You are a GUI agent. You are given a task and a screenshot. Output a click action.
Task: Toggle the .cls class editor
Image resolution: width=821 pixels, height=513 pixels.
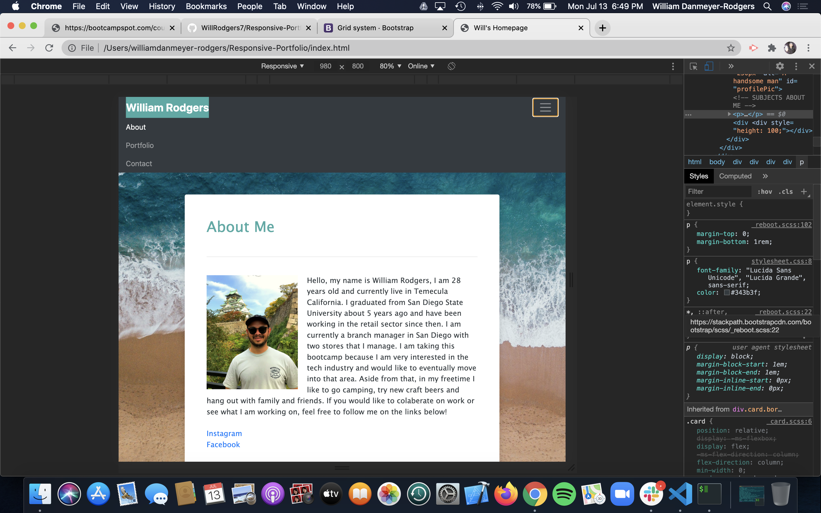coord(785,192)
